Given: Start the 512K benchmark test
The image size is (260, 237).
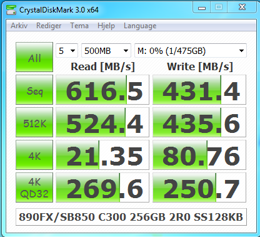Looking at the screenshot, I should tap(34, 122).
